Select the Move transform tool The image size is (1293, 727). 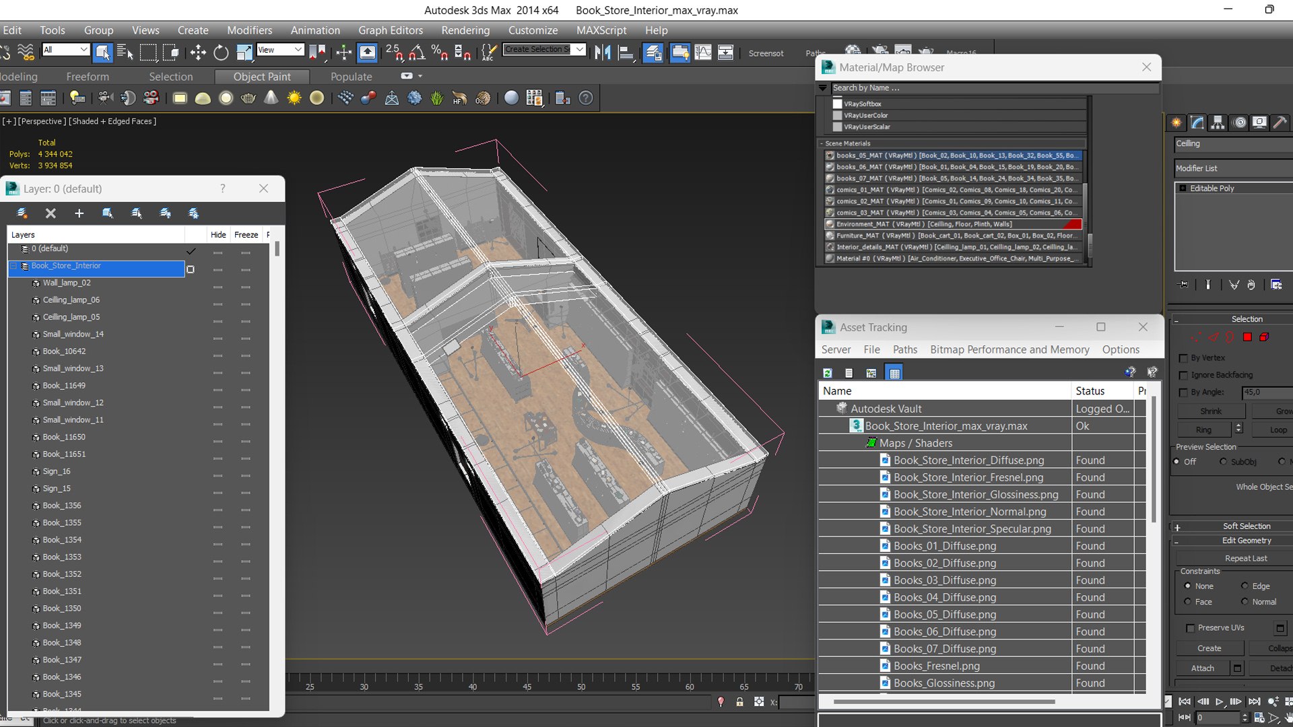coord(198,53)
